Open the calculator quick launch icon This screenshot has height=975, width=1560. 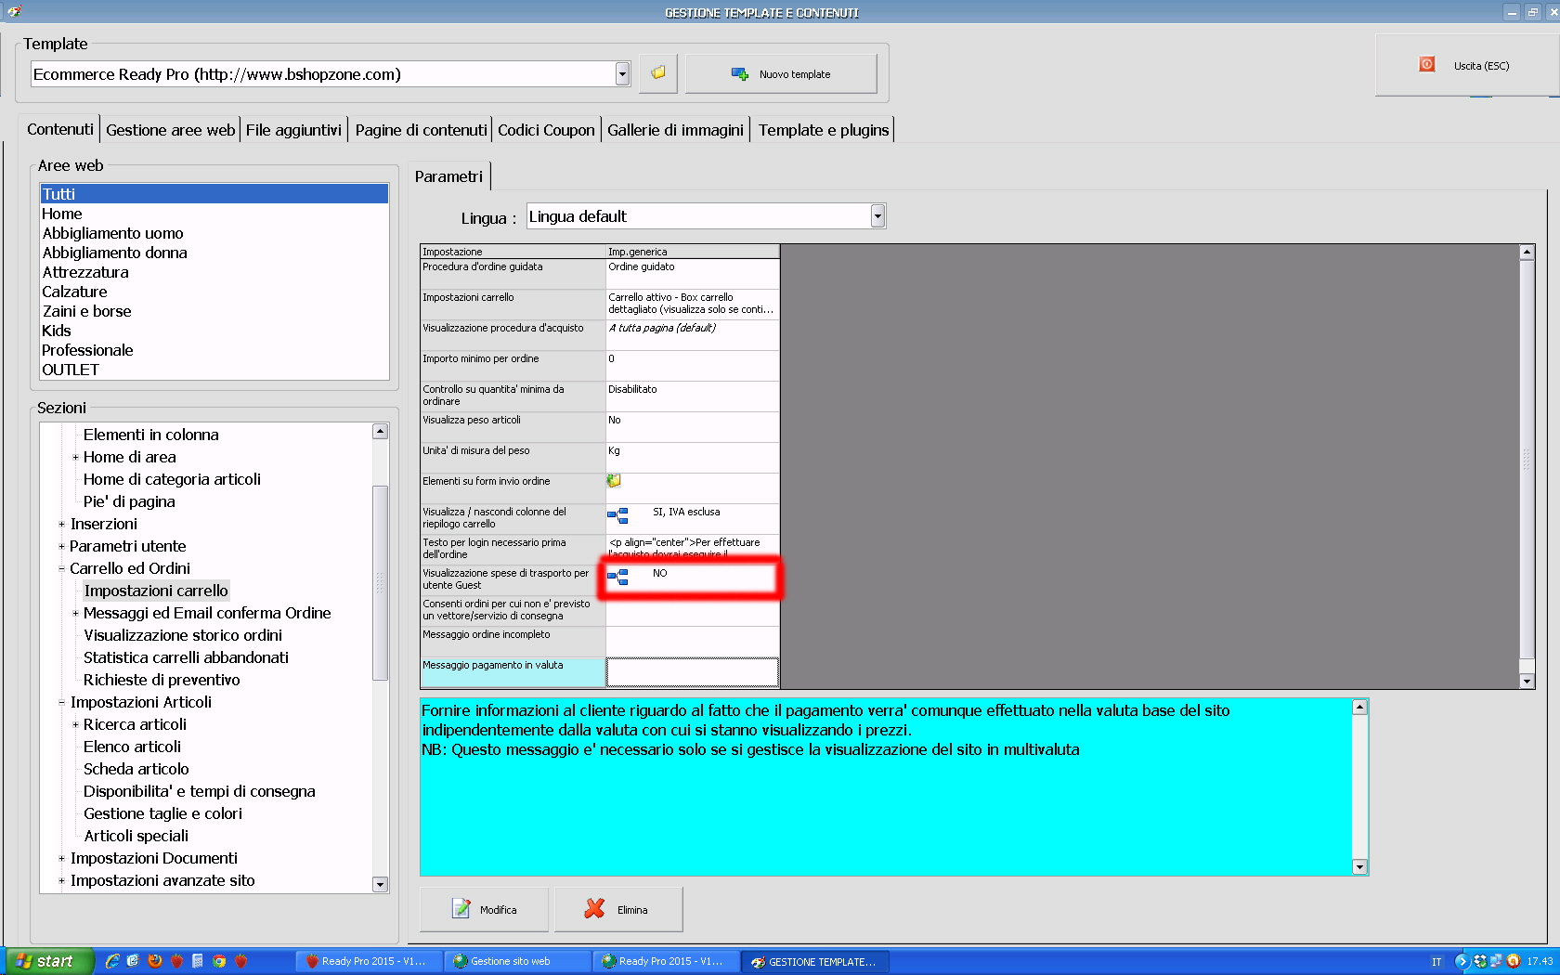click(198, 961)
